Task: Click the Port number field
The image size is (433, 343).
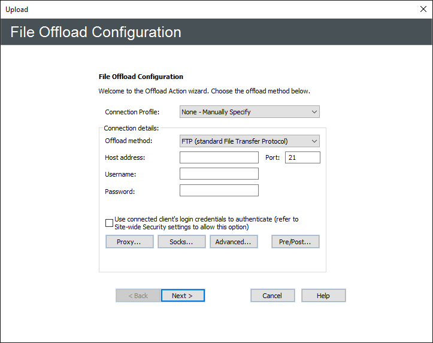Action: coord(302,157)
